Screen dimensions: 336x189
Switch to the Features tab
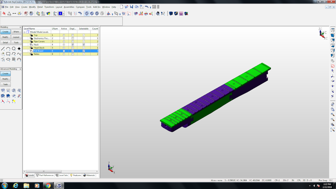coord(75,175)
